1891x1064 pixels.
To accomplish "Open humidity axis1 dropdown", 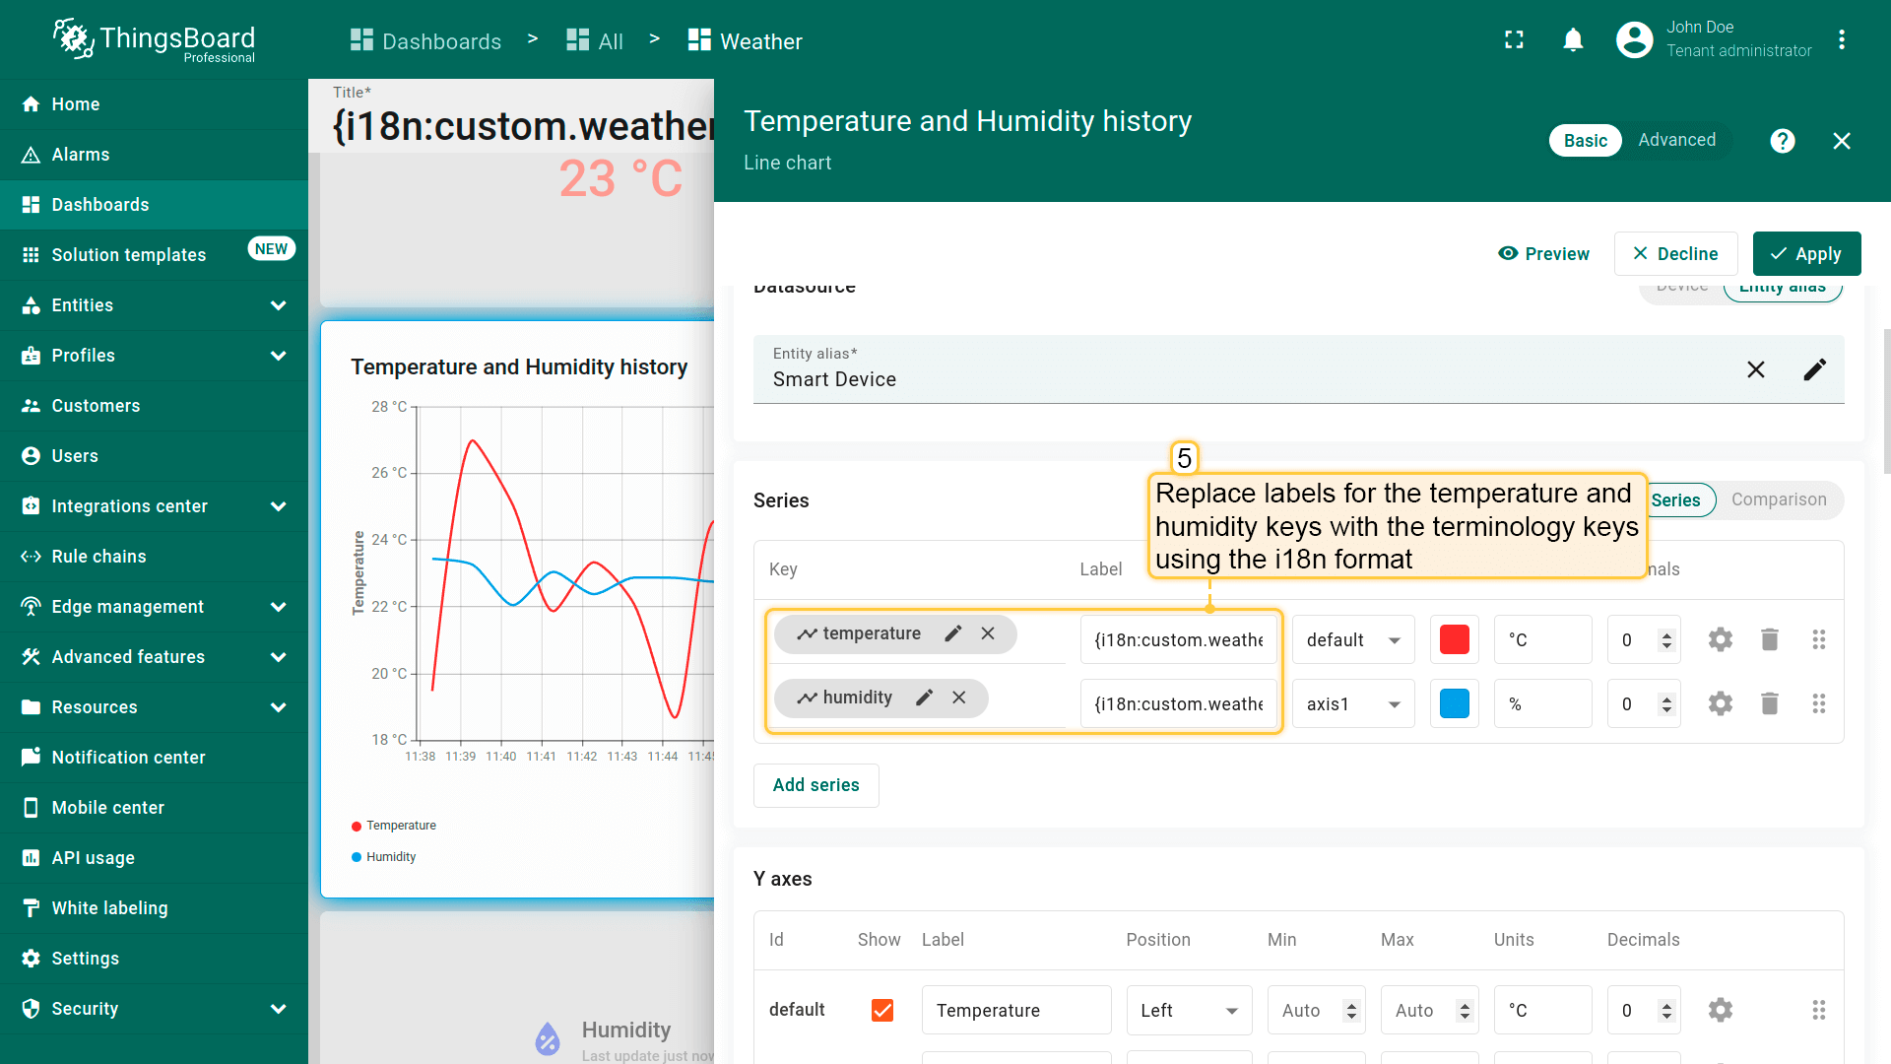I will 1352,703.
